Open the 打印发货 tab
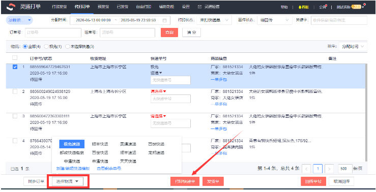 click(x=59, y=7)
